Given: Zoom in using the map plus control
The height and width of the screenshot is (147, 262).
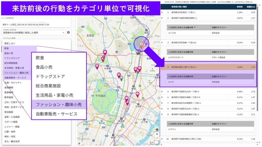Looking at the screenshot, I should tap(157, 134).
